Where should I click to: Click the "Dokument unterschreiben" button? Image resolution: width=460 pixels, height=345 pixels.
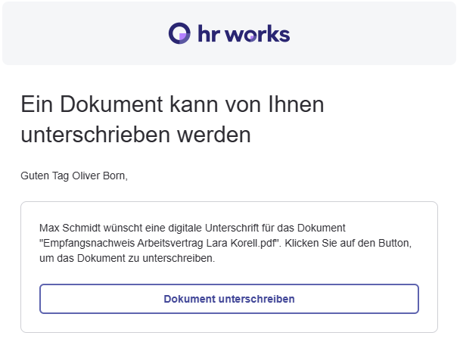coord(229,299)
